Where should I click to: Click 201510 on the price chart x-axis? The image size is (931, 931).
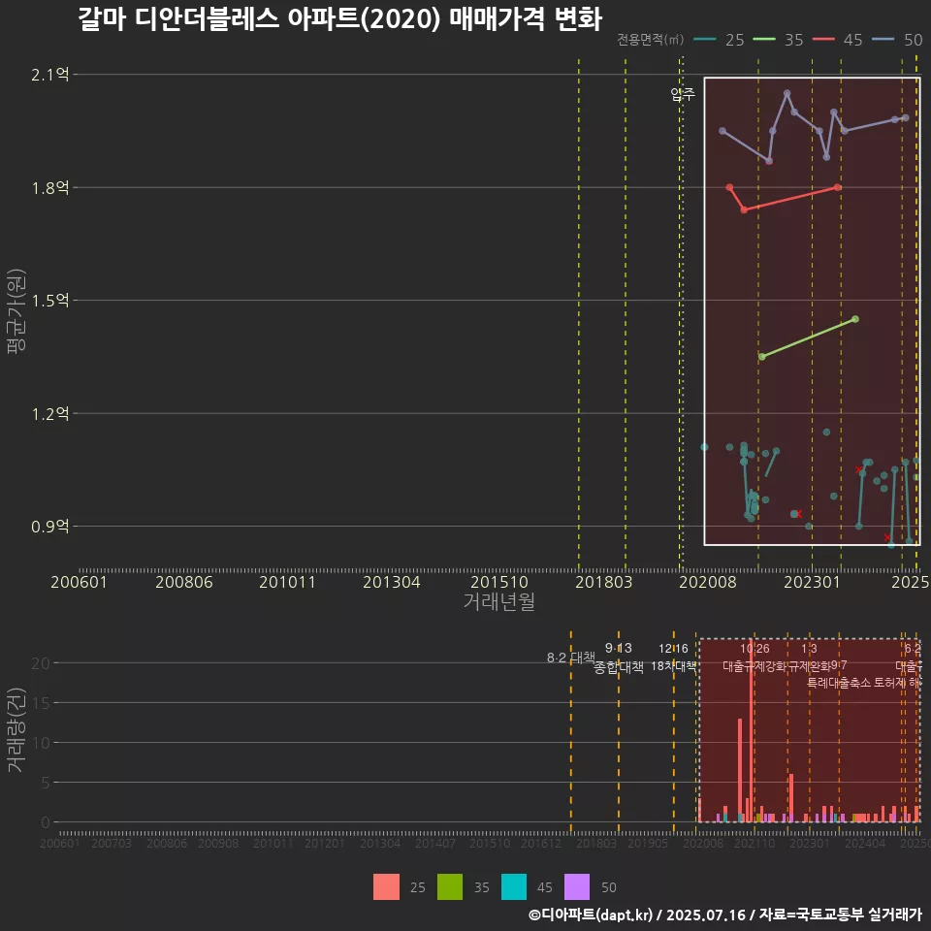[x=499, y=582]
